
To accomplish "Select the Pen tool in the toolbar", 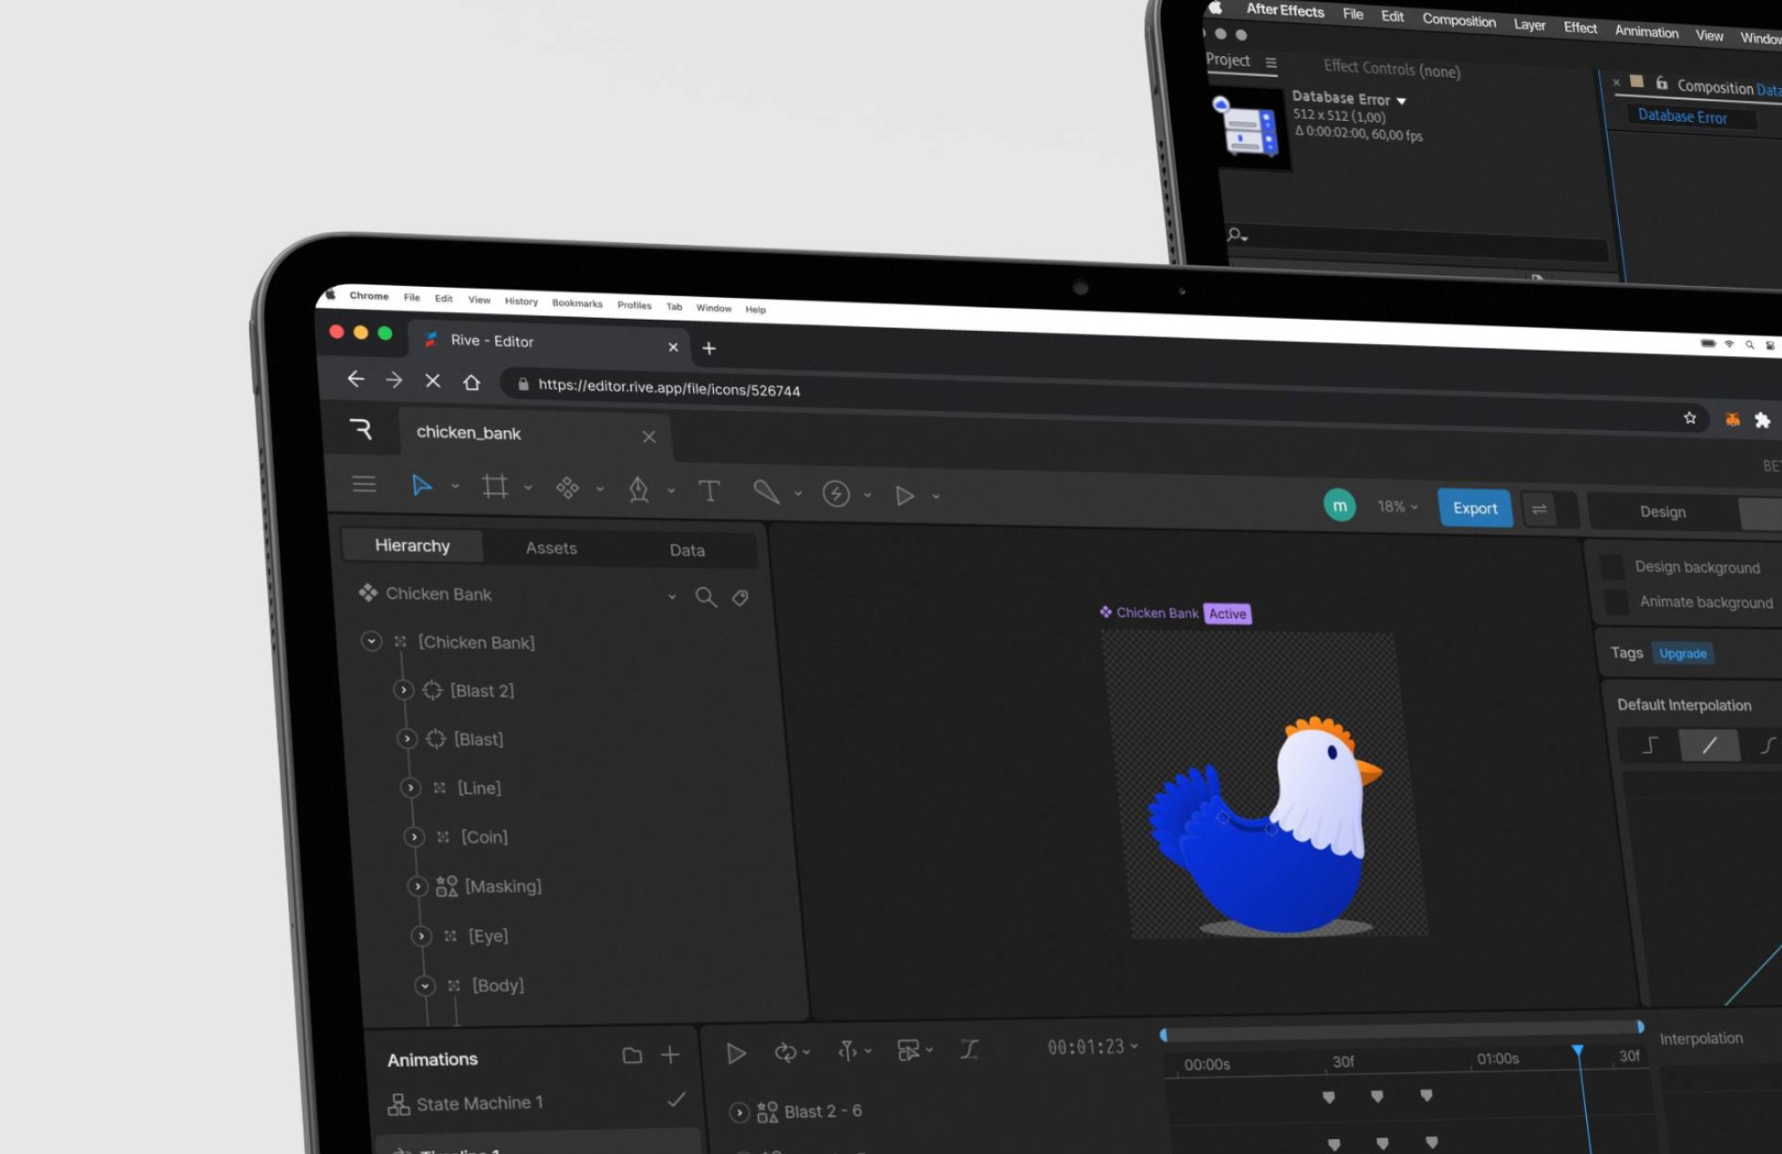I will pos(639,490).
